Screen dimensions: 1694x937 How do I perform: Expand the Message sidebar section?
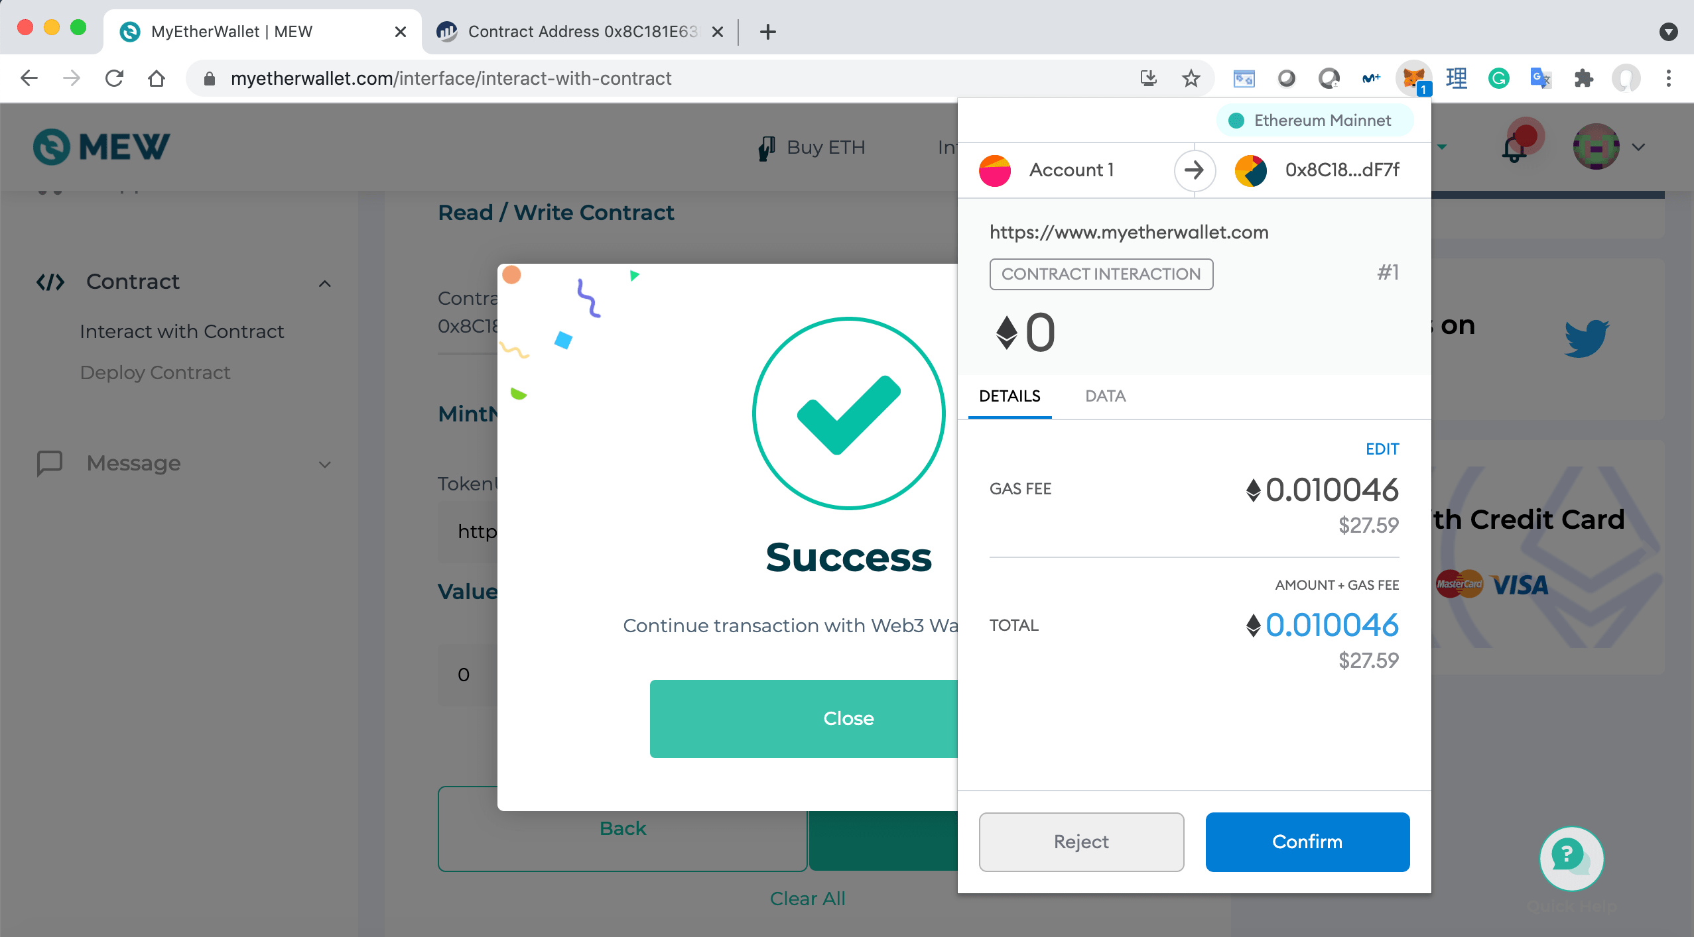pyautogui.click(x=324, y=465)
